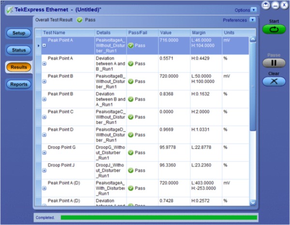Switch to the Status panel
Screen dimensions: 290x225
tap(18, 50)
